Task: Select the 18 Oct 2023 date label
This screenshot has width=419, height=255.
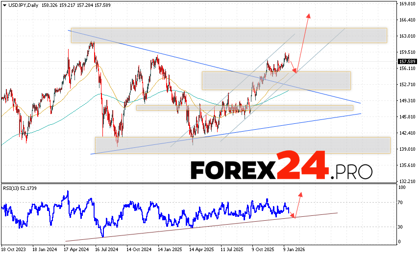Action: pos(13,248)
